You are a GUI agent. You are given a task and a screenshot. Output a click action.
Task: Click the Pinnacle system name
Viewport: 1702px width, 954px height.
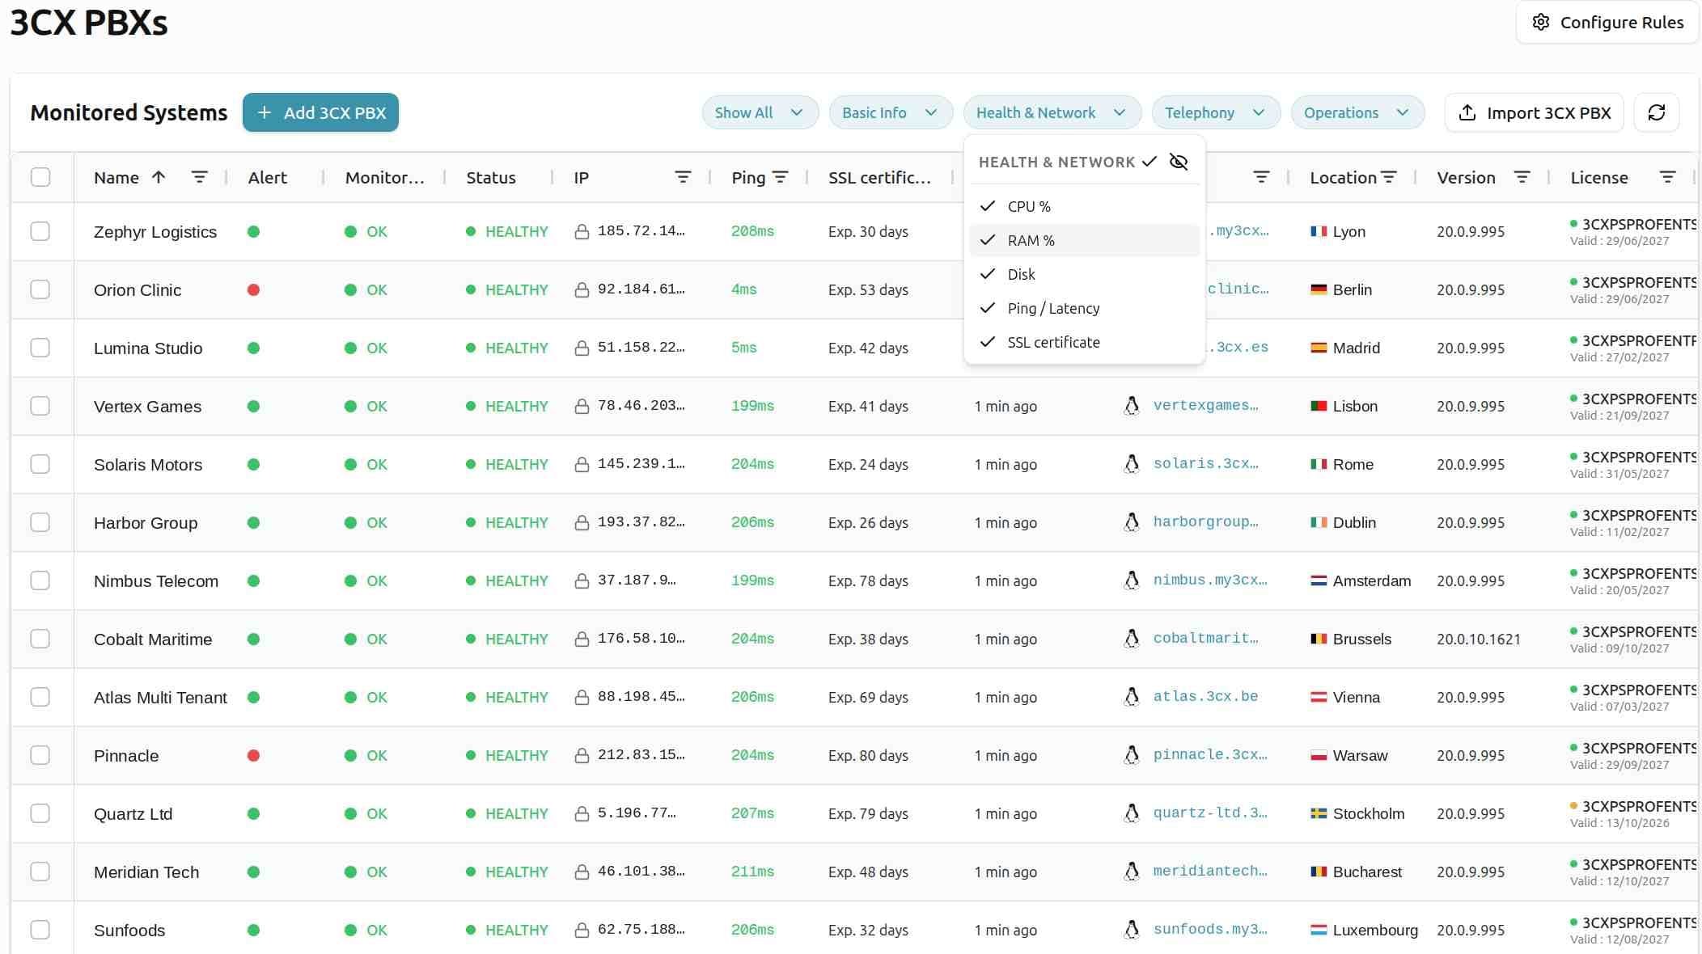click(126, 755)
